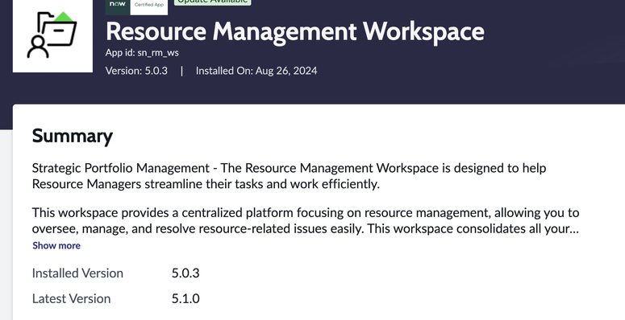Click the installed version value 5.0.3
This screenshot has height=320, width=625.
point(185,273)
